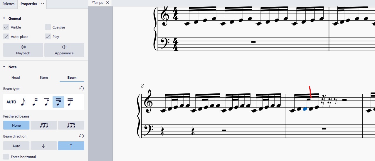The image size is (375, 161).
Task: Open the Stem tab
Action: pos(44,78)
